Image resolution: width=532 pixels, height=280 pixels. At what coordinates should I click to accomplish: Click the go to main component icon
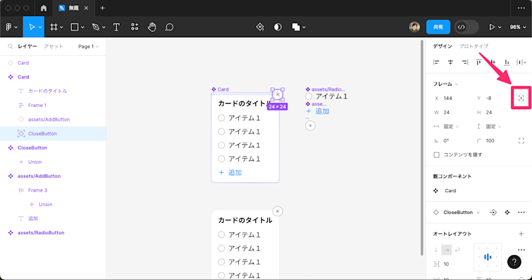493,212
